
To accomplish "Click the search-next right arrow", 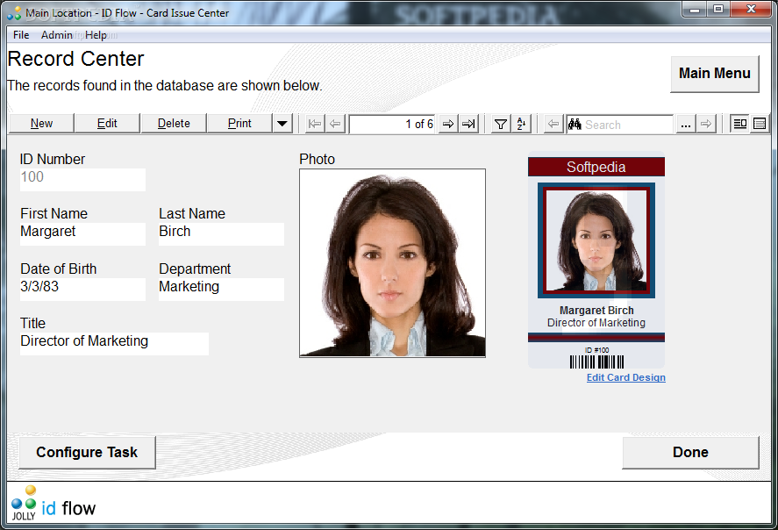I will click(x=706, y=124).
